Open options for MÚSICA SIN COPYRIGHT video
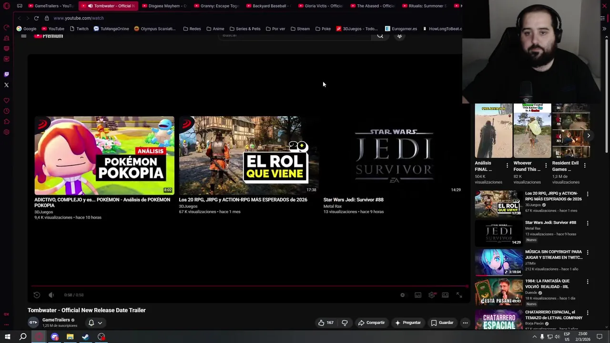Image resolution: width=610 pixels, height=343 pixels. click(587, 252)
